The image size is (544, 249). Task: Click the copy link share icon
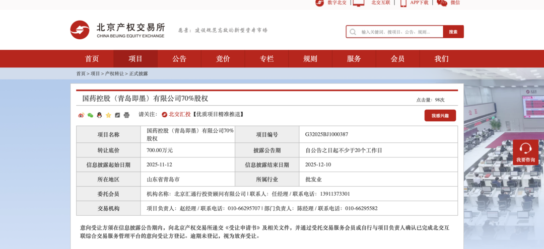pos(117,115)
